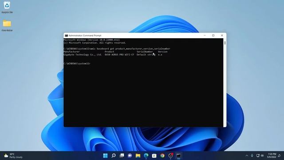Open the notification moon icon

tap(279, 156)
